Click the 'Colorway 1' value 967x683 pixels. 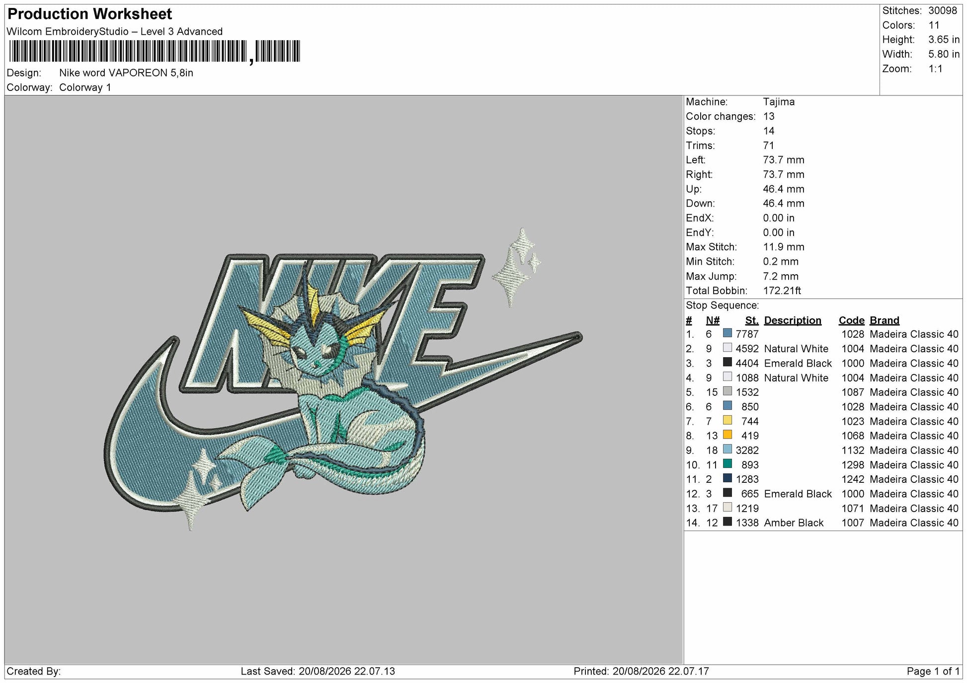click(x=85, y=88)
